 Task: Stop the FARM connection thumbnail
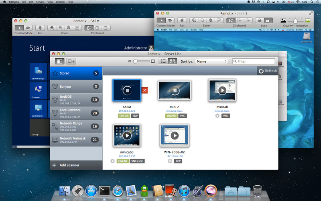(x=127, y=90)
